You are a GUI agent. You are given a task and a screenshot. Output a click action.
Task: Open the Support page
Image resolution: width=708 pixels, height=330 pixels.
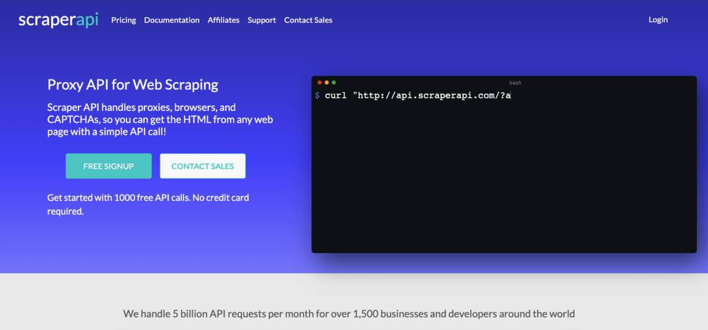(x=262, y=20)
